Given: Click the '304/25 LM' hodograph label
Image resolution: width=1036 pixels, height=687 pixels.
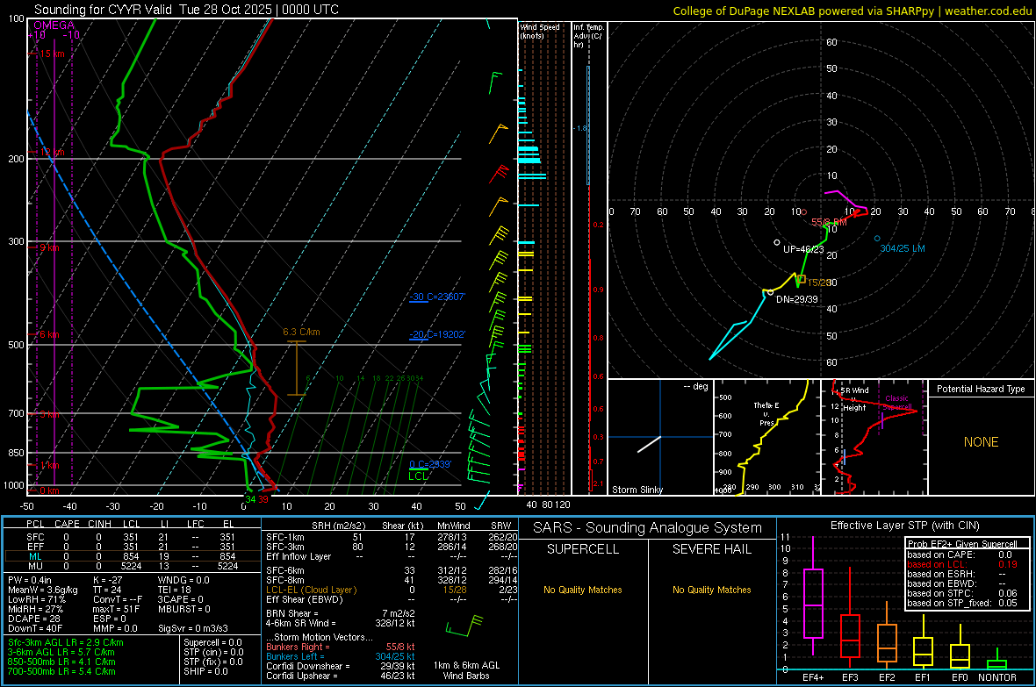Looking at the screenshot, I should (903, 248).
